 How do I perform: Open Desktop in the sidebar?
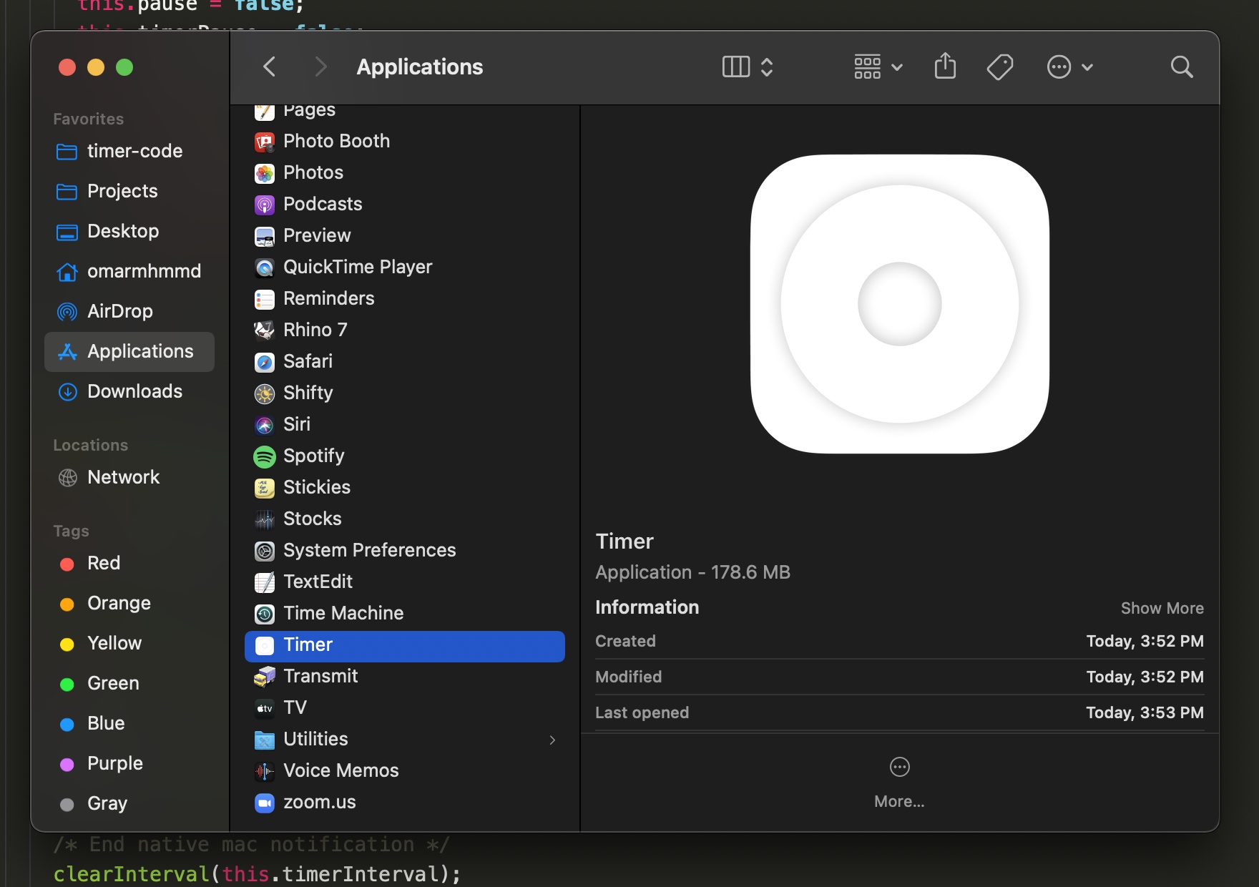coord(129,231)
